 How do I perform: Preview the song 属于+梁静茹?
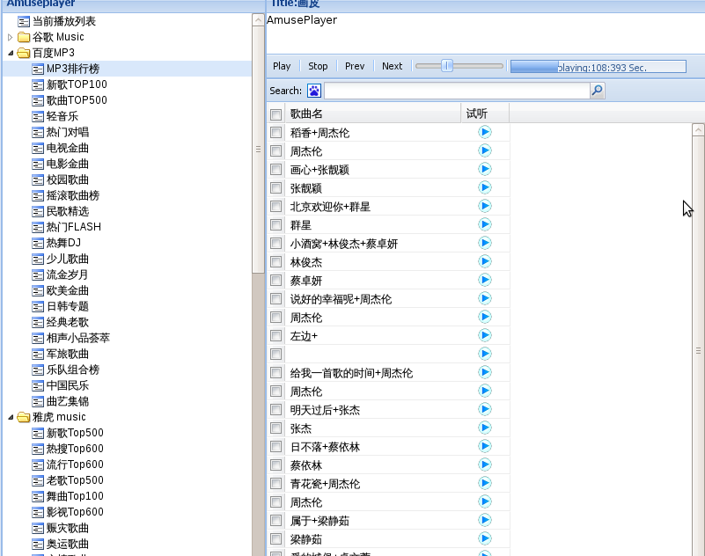pyautogui.click(x=485, y=520)
